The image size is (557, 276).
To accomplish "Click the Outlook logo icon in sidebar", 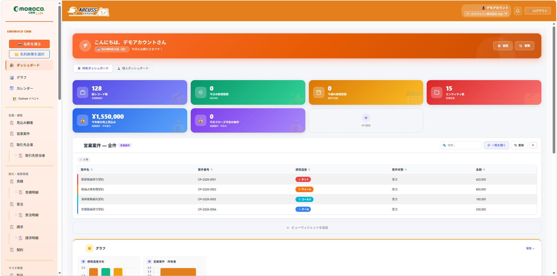I will [x=15, y=99].
